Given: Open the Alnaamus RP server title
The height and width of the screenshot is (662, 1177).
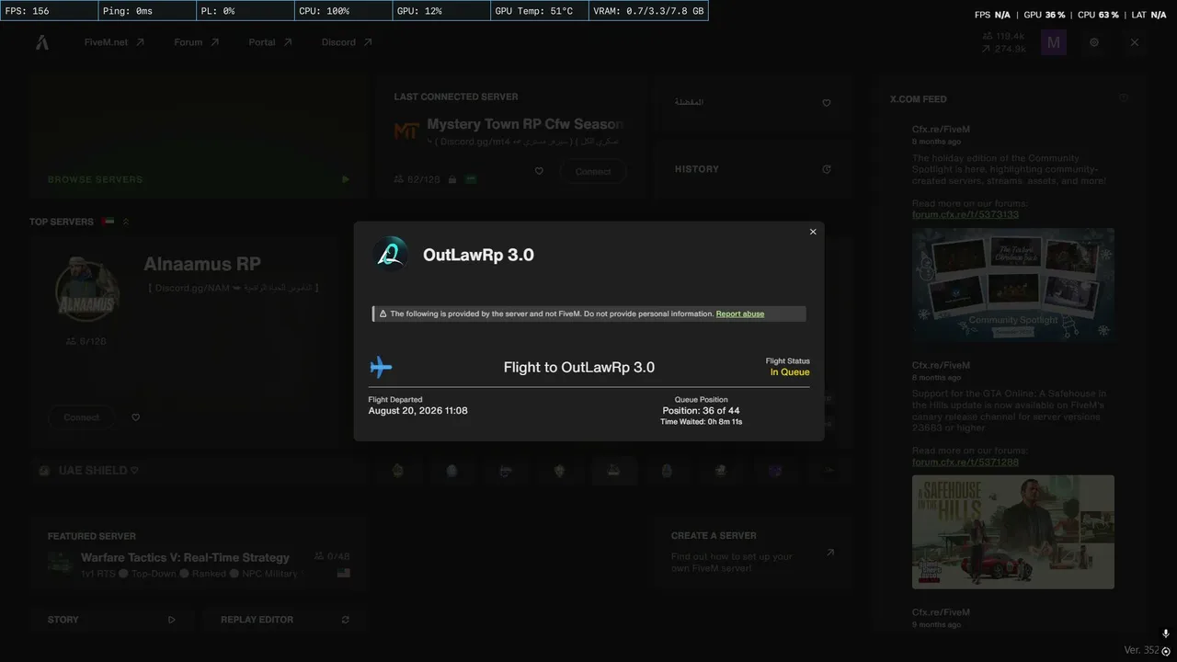Looking at the screenshot, I should [x=202, y=264].
